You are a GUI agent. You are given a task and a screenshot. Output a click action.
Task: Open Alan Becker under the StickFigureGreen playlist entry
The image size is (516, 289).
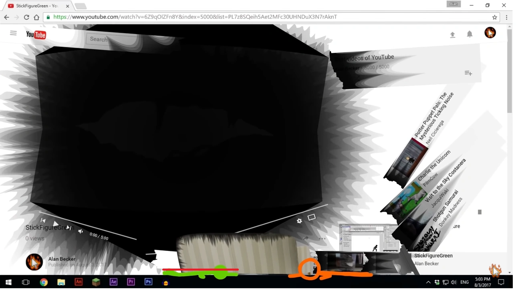[x=427, y=264]
